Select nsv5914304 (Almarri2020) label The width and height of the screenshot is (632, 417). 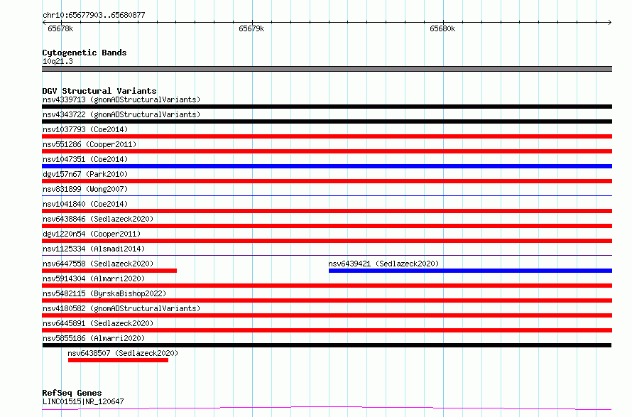point(94,278)
